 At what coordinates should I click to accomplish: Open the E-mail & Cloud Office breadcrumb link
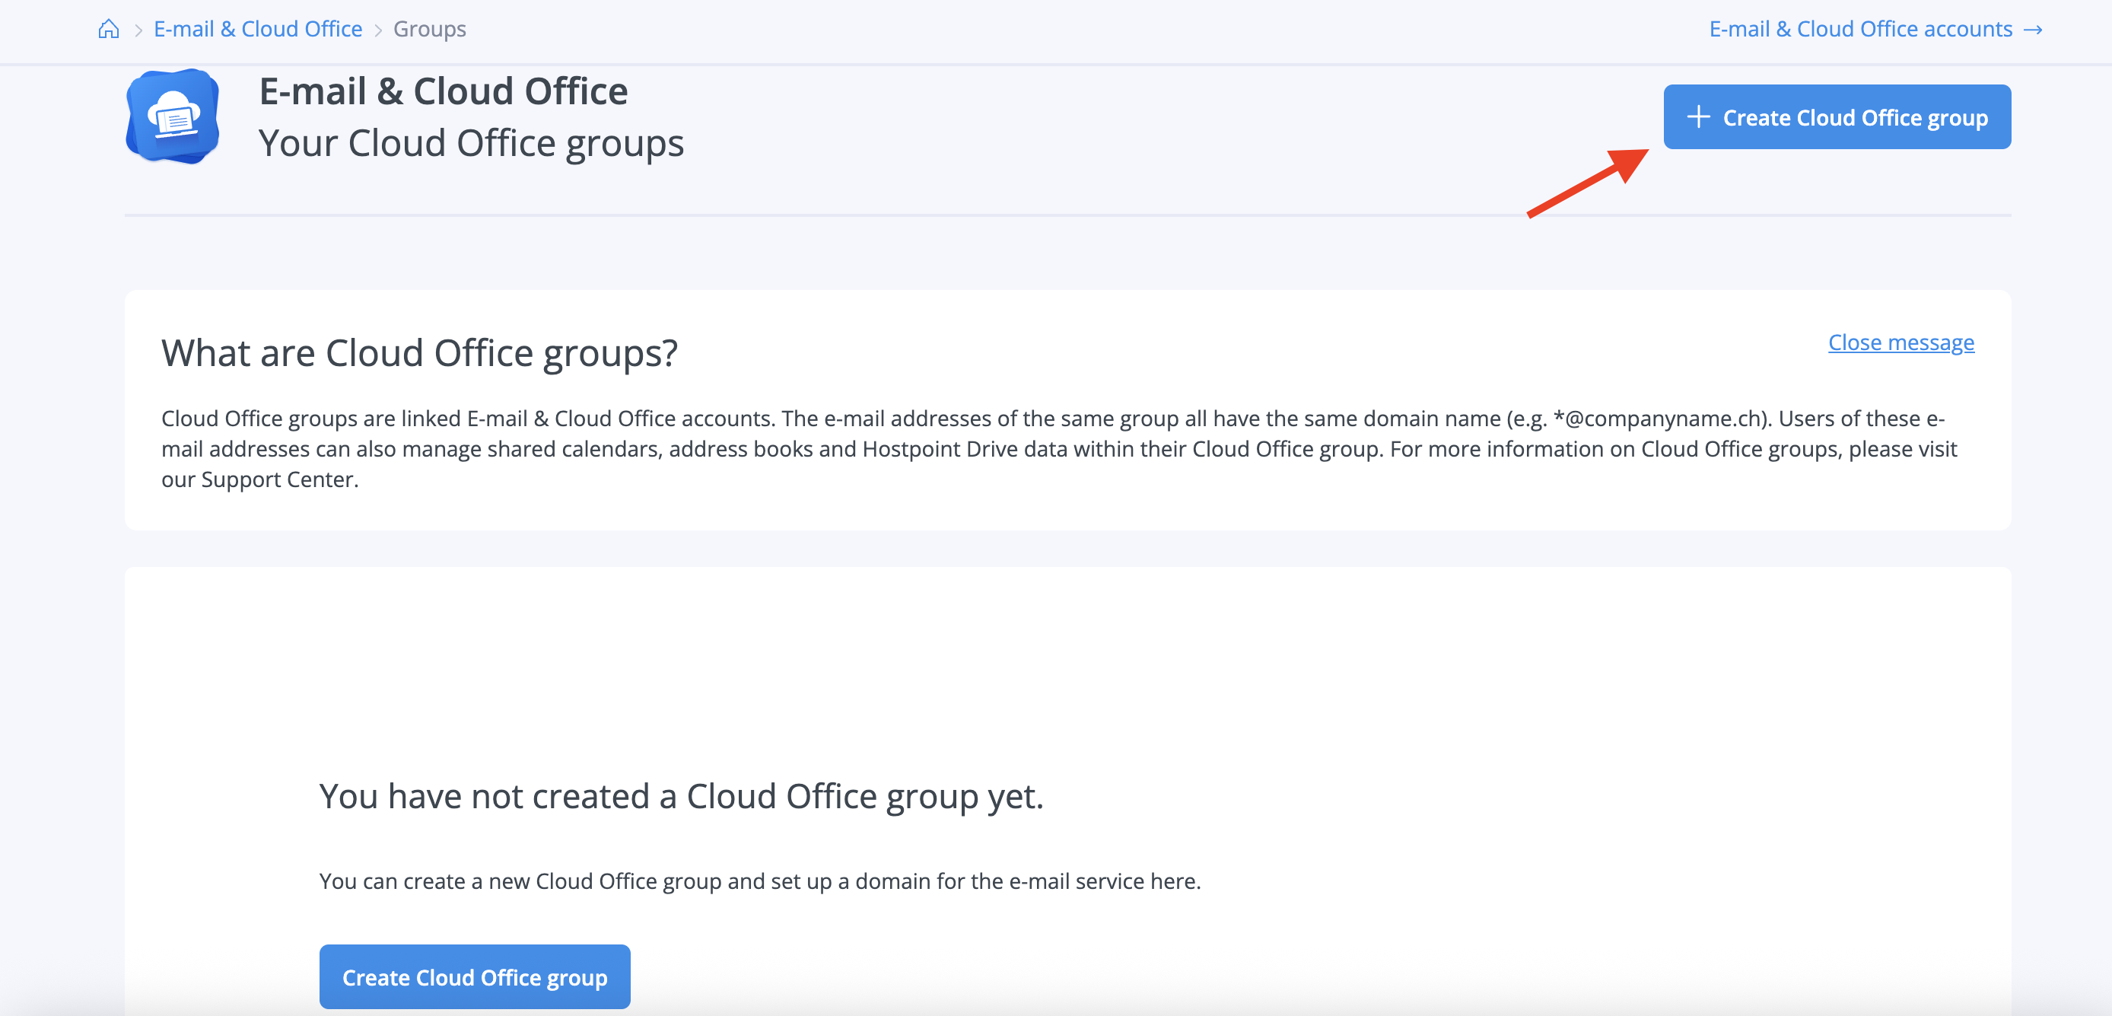click(x=257, y=30)
